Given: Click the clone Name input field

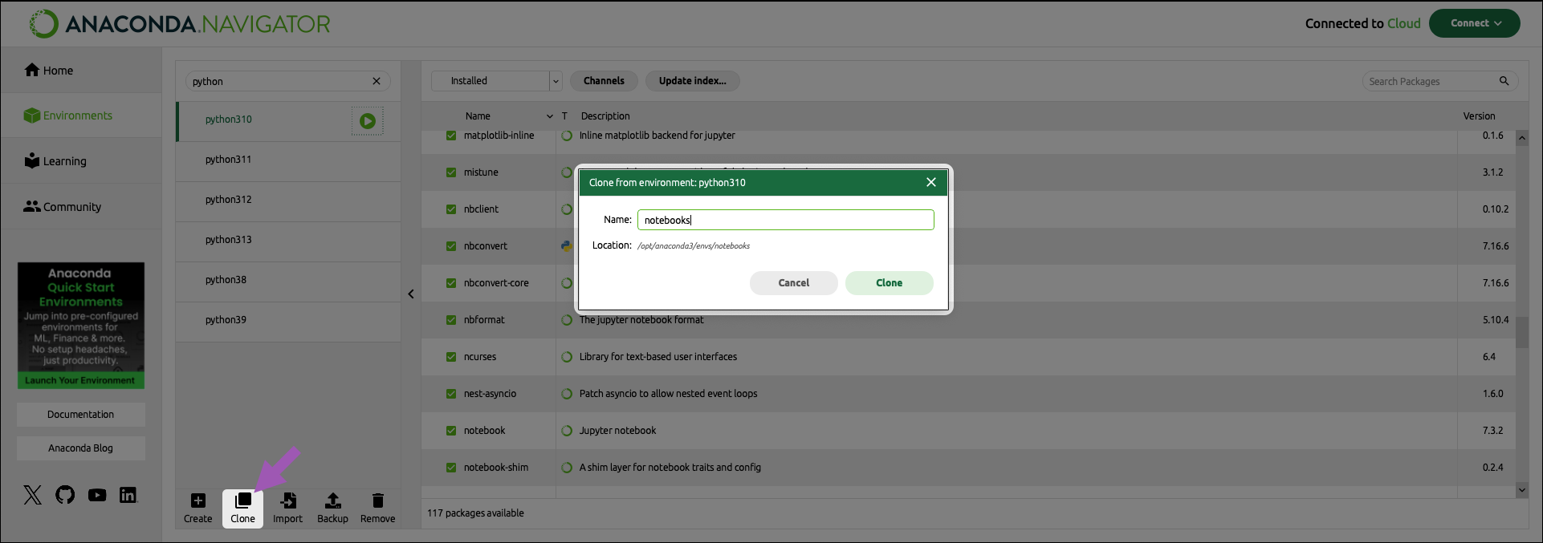Looking at the screenshot, I should (x=786, y=220).
